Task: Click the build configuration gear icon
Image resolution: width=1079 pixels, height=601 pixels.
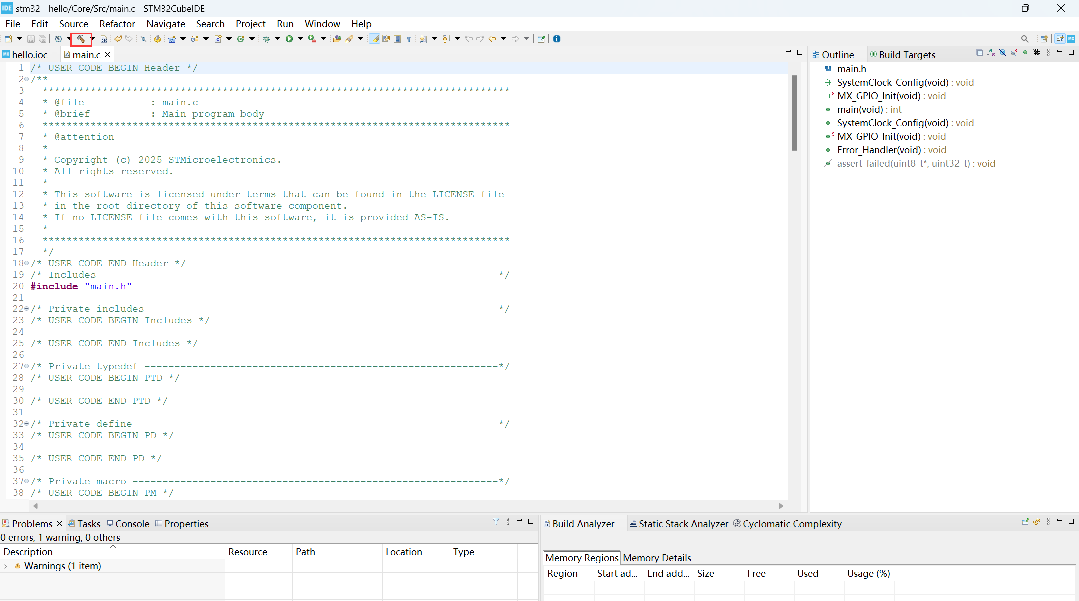Action: pyautogui.click(x=58, y=39)
